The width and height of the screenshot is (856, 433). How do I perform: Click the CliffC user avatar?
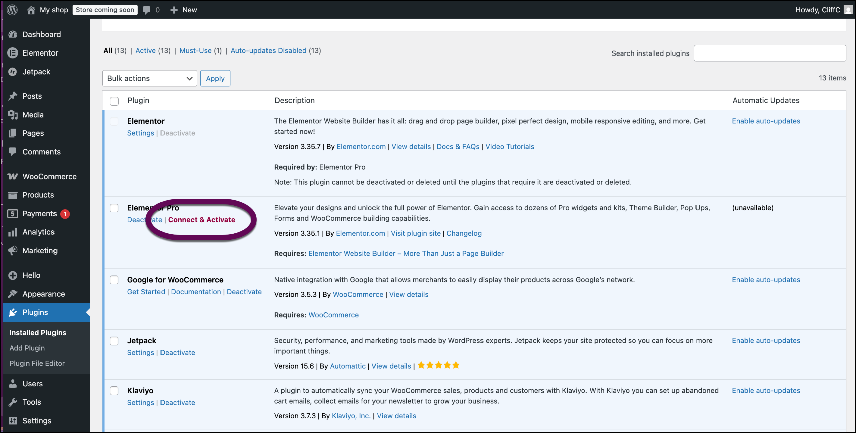848,10
